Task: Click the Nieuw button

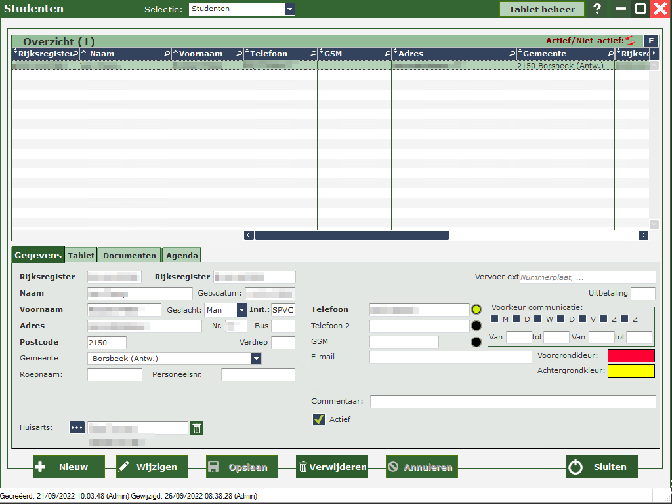Action: (x=69, y=467)
